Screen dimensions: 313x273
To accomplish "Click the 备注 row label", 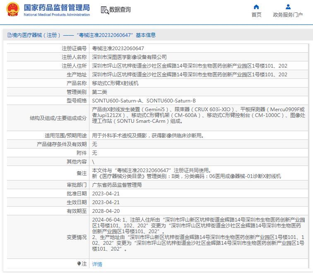I will point(82,173).
